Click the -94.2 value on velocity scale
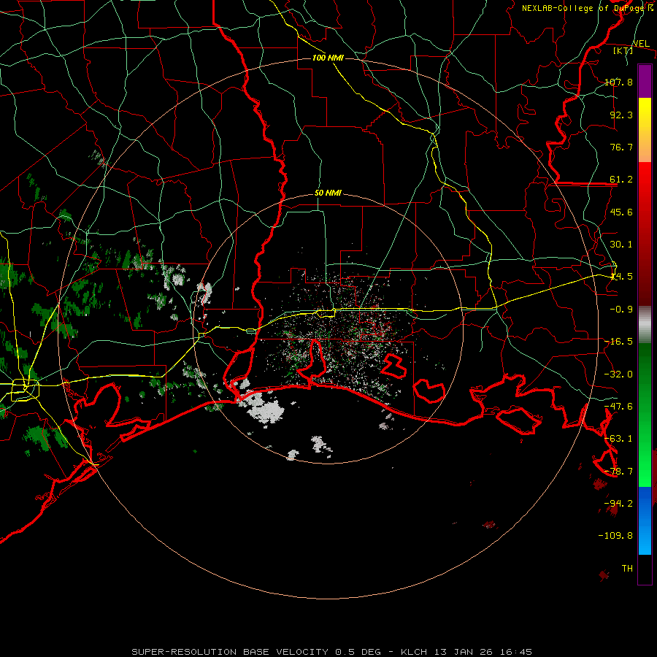Screen dimensions: 657x657 click(x=618, y=503)
